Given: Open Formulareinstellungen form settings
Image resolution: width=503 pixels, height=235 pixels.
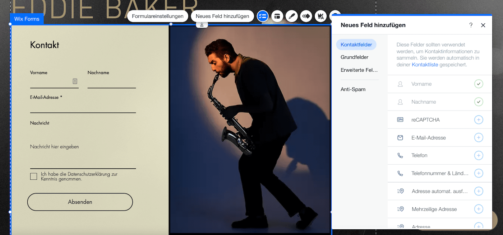Looking at the screenshot, I should [158, 16].
